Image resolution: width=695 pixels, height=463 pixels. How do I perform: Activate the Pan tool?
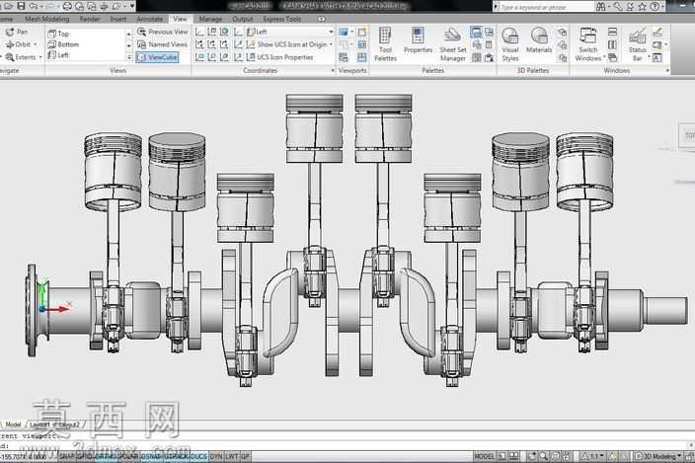coord(17,32)
